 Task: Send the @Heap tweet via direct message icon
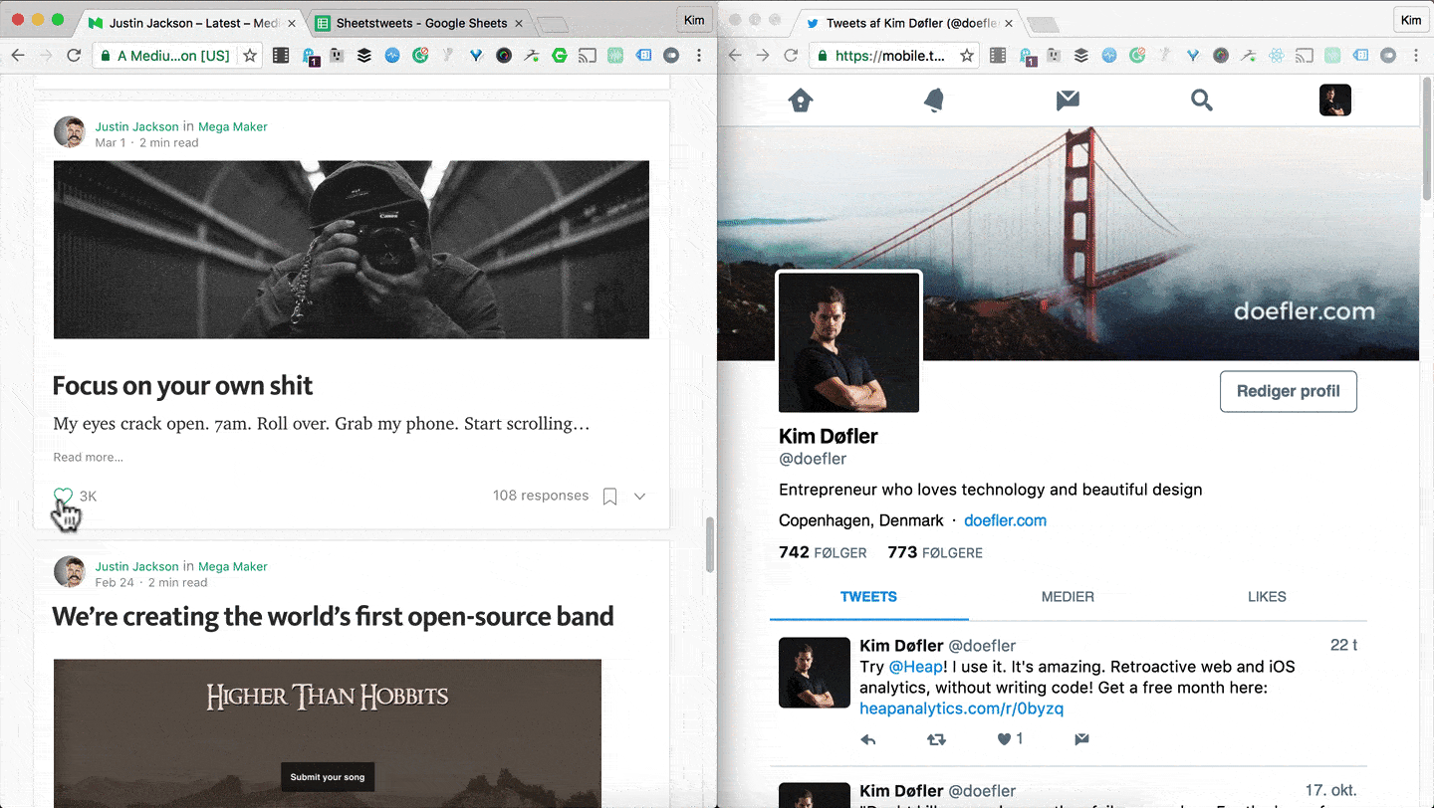click(x=1081, y=739)
